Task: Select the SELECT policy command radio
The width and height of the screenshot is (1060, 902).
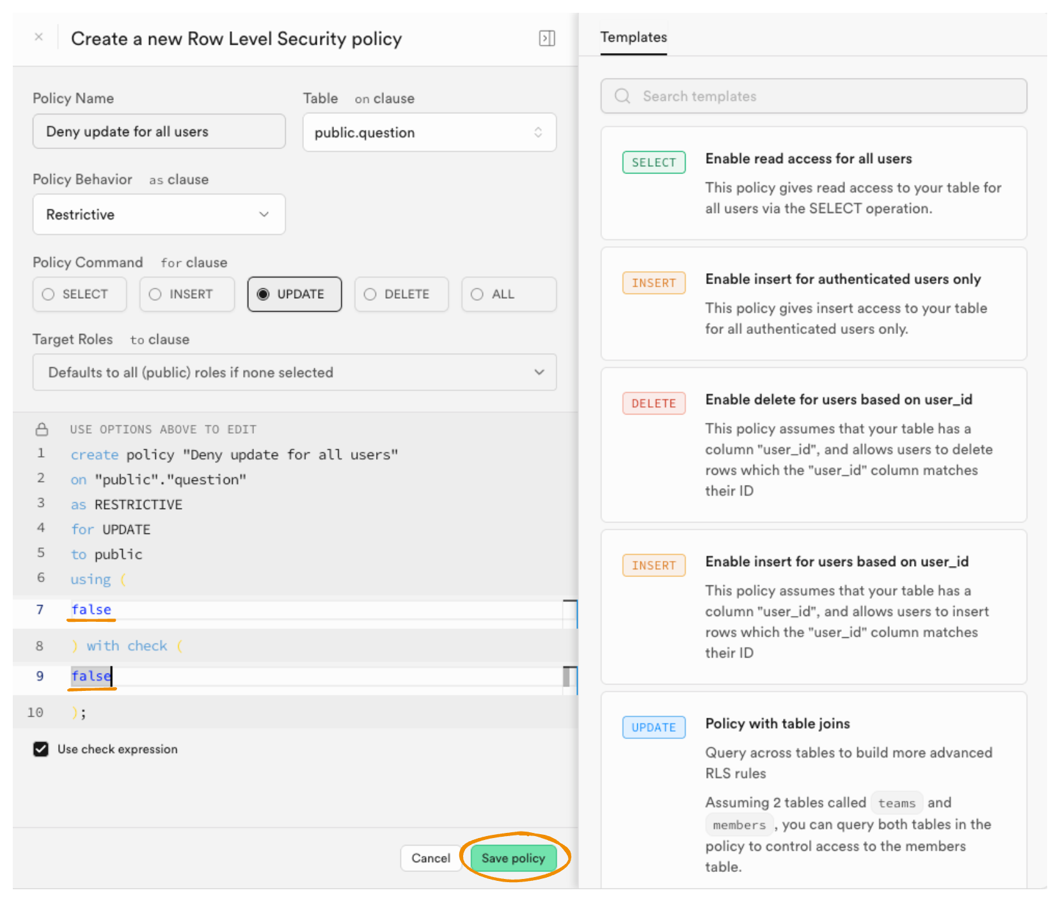Action: (x=79, y=294)
